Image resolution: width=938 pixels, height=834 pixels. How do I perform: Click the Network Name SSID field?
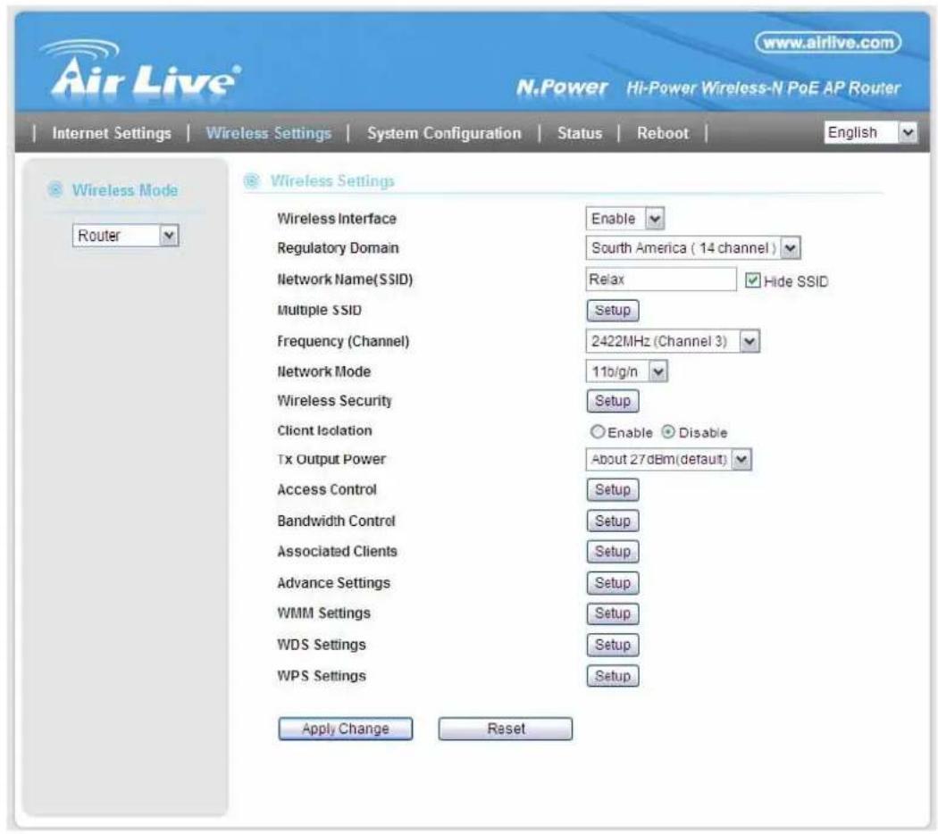click(x=661, y=279)
